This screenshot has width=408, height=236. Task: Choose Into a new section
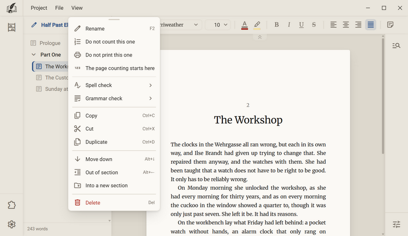[114, 186]
